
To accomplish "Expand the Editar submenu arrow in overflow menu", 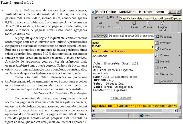I will coord(179,68).
